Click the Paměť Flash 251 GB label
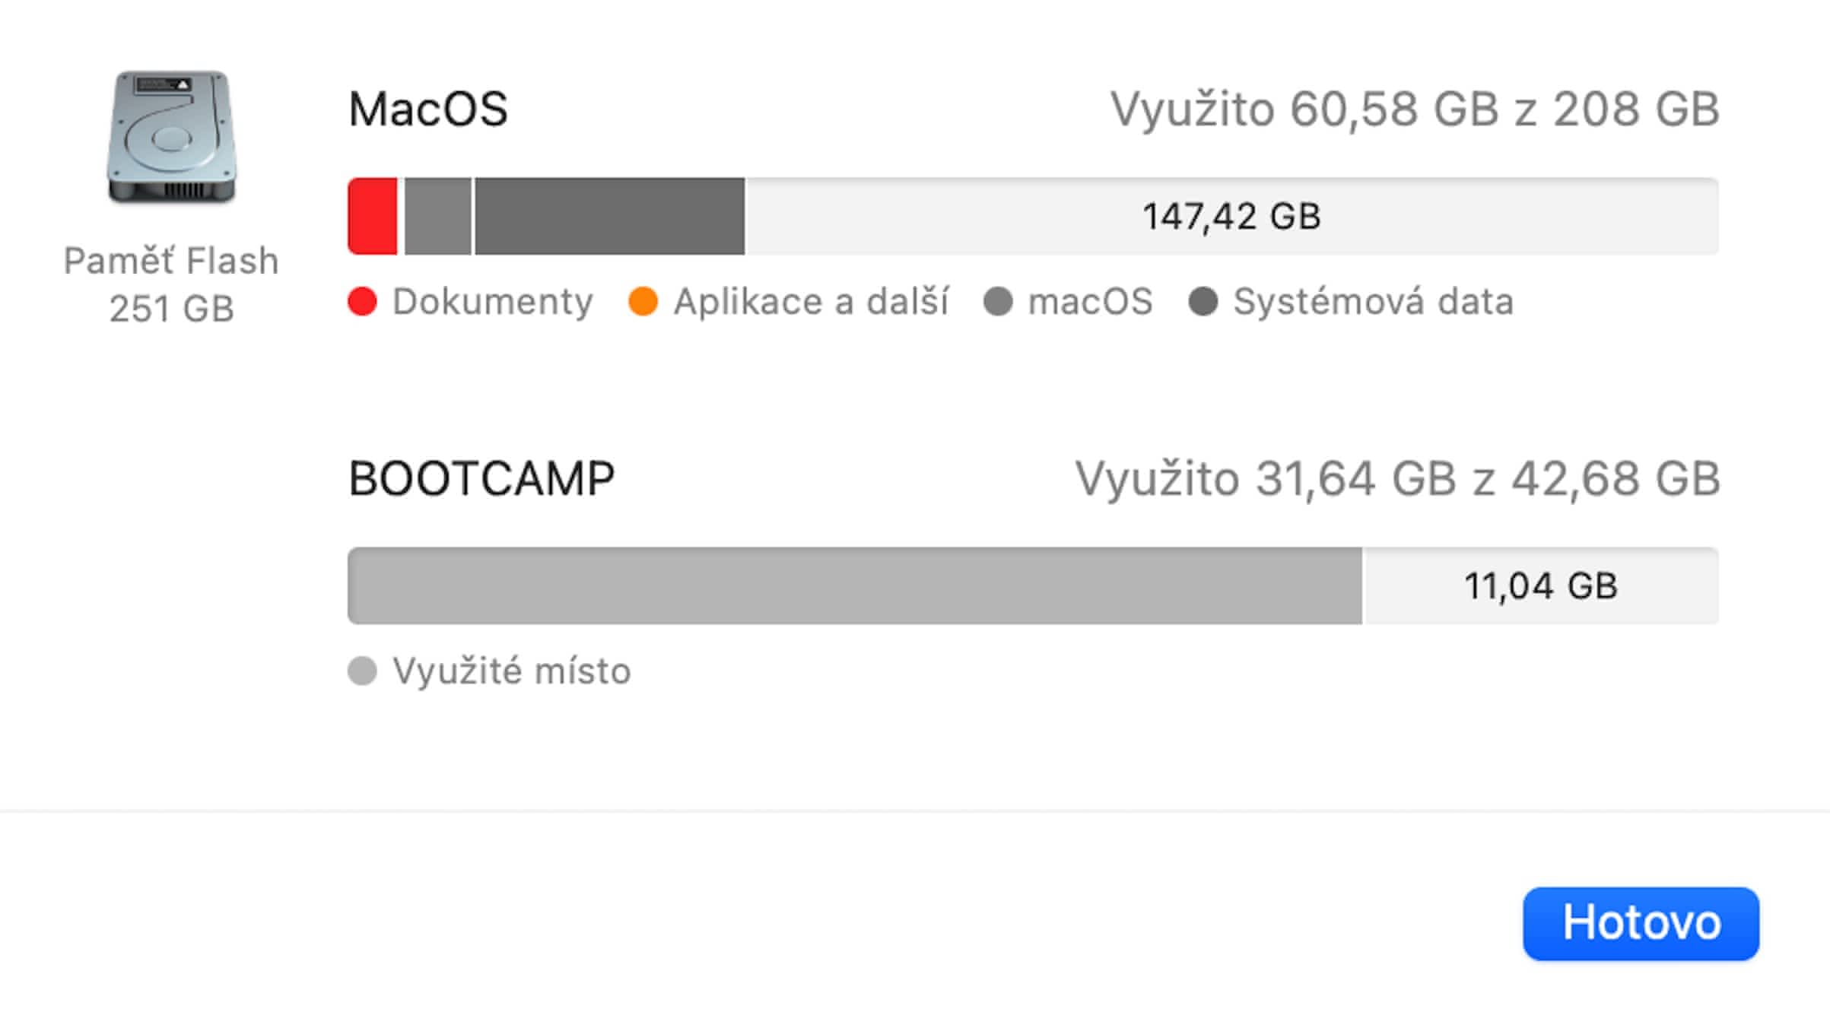This screenshot has height=1009, width=1830. point(171,284)
